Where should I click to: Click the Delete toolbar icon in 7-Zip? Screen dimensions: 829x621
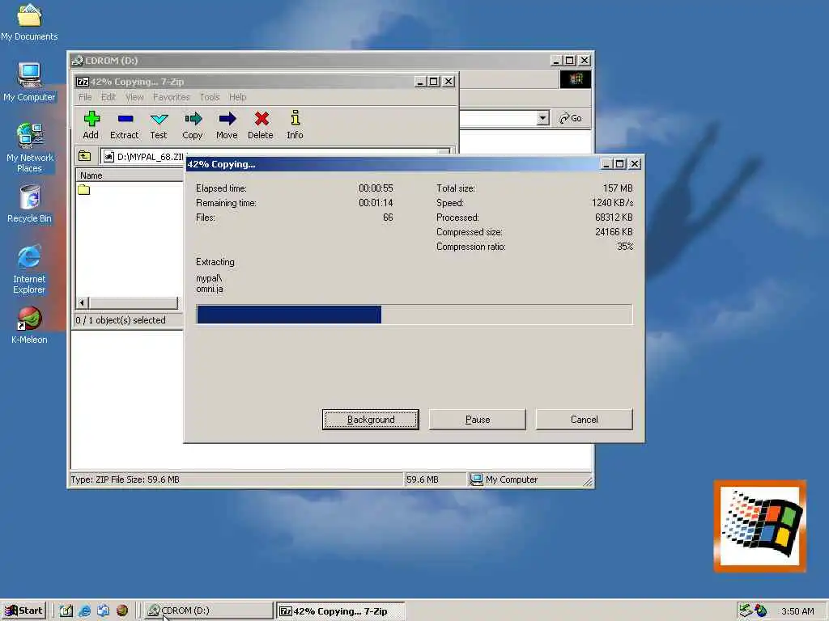coord(261,125)
